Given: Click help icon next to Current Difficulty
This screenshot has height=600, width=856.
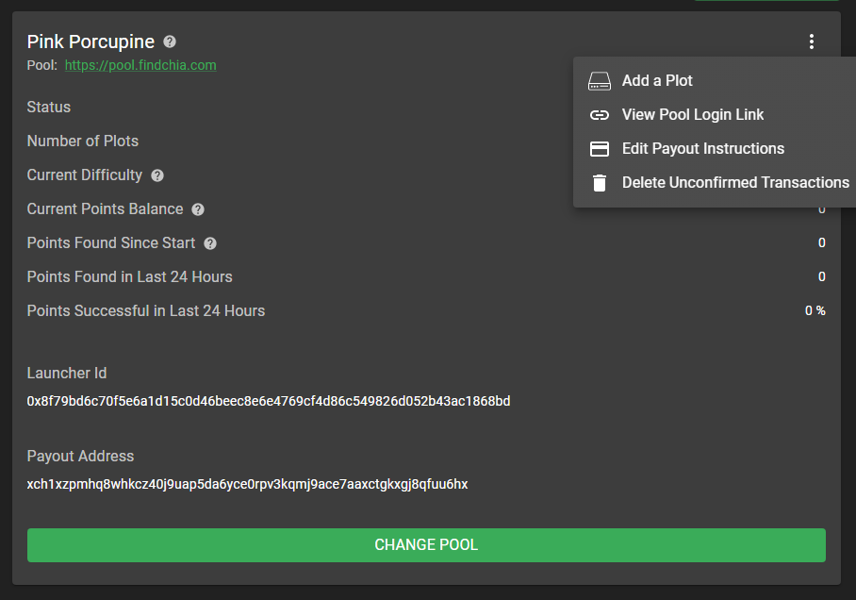Looking at the screenshot, I should [157, 175].
